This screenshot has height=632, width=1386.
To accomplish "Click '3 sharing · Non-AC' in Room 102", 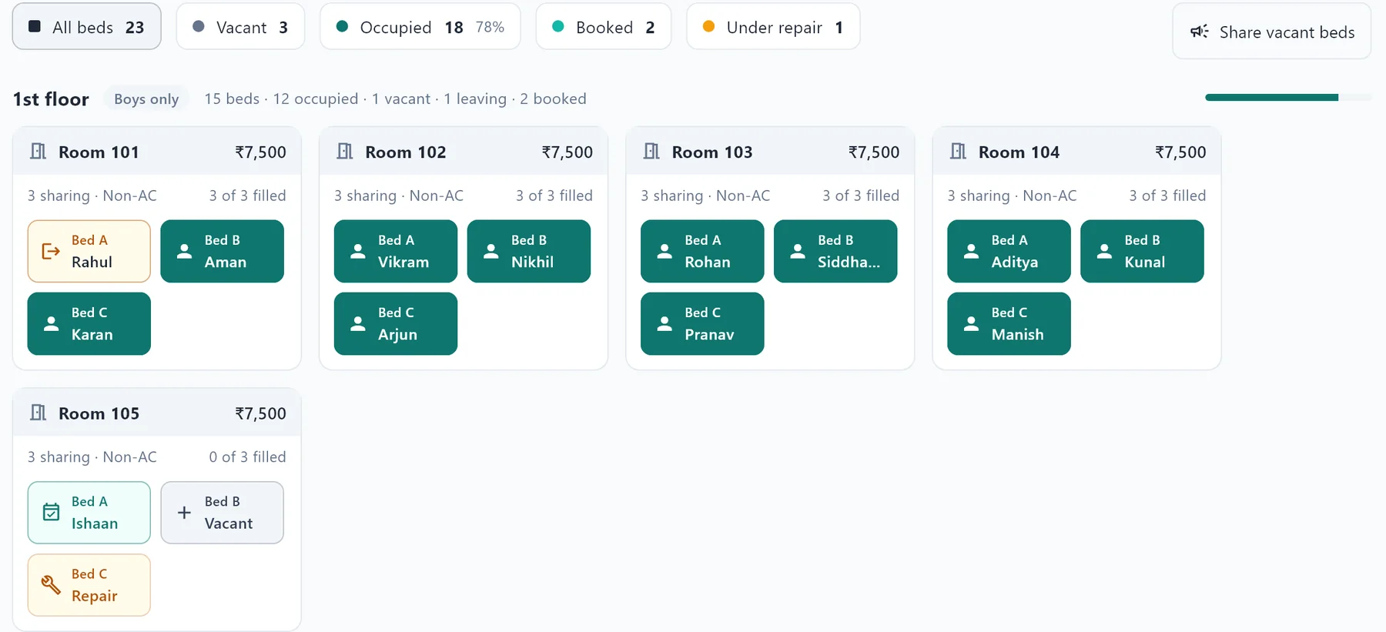I will tap(399, 196).
